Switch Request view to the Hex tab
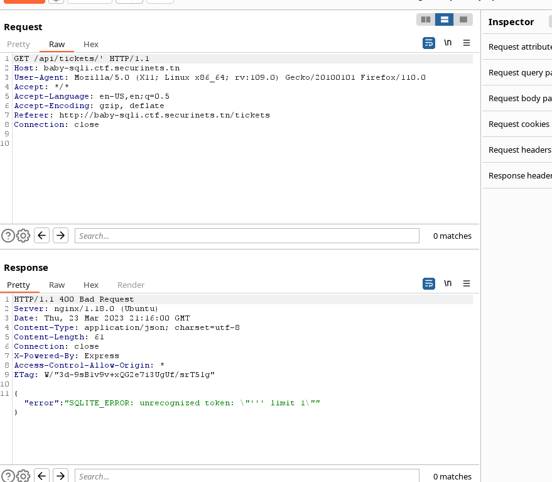The image size is (552, 482). click(x=91, y=45)
